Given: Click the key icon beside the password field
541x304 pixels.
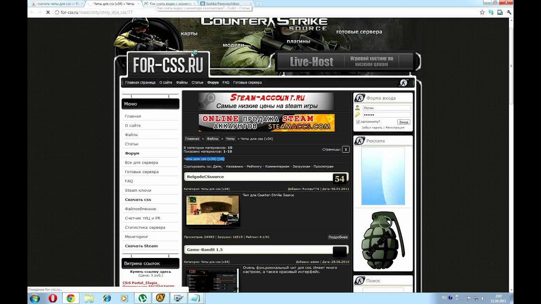Looking at the screenshot, I should 358,115.
